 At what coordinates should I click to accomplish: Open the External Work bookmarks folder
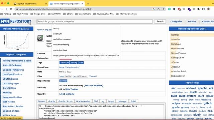tap(83, 14)
